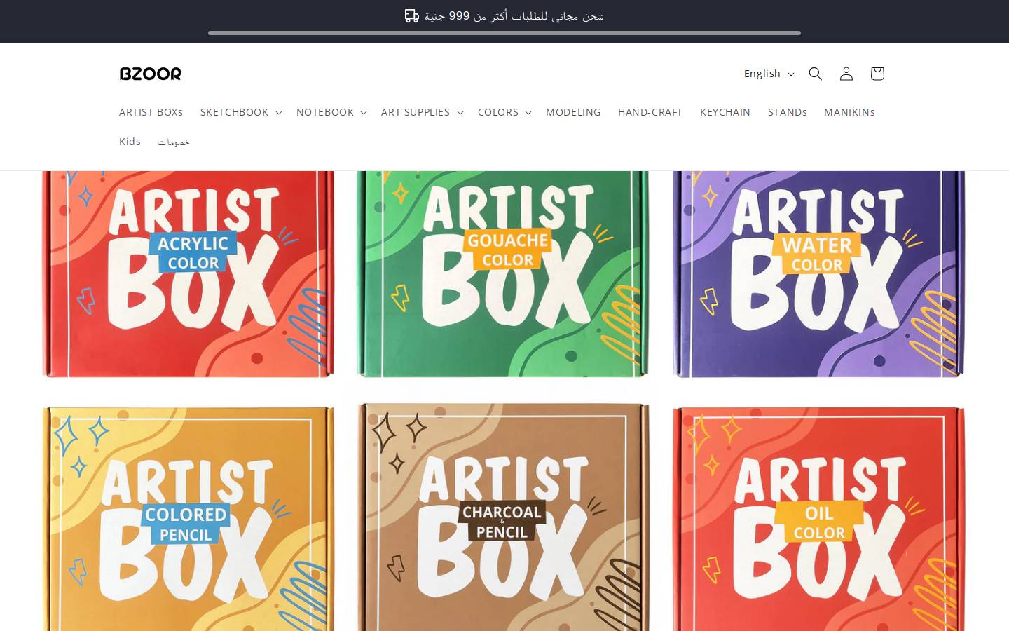Expand the NOTEBOOK menu
The width and height of the screenshot is (1009, 631).
[x=331, y=112]
